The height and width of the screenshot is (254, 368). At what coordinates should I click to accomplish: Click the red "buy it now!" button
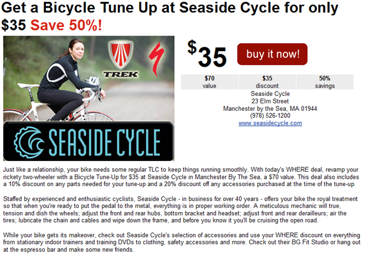273,54
